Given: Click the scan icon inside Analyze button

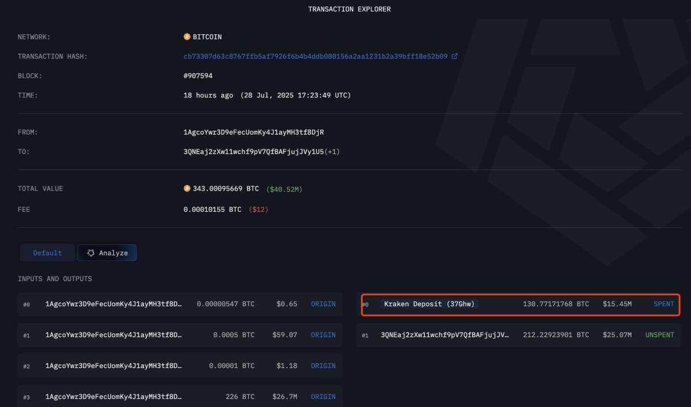Looking at the screenshot, I should tap(90, 252).
